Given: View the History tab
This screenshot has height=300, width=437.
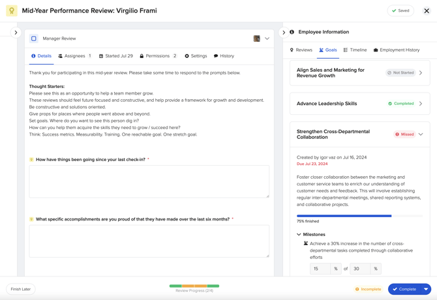Looking at the screenshot, I should pyautogui.click(x=224, y=56).
